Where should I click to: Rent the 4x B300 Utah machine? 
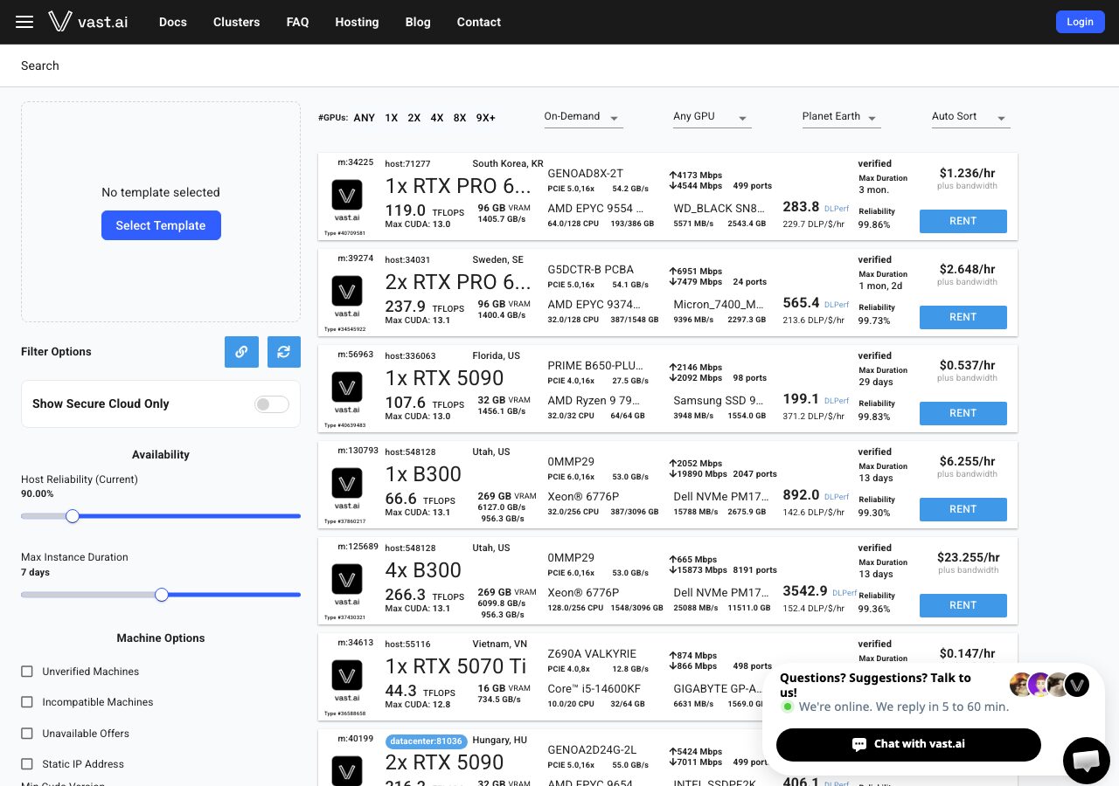(963, 605)
